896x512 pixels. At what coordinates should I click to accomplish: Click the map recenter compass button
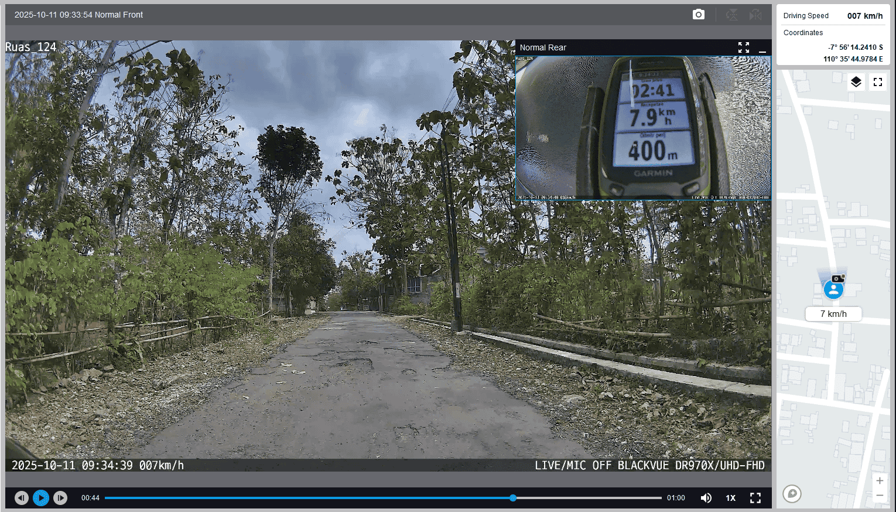click(x=792, y=494)
